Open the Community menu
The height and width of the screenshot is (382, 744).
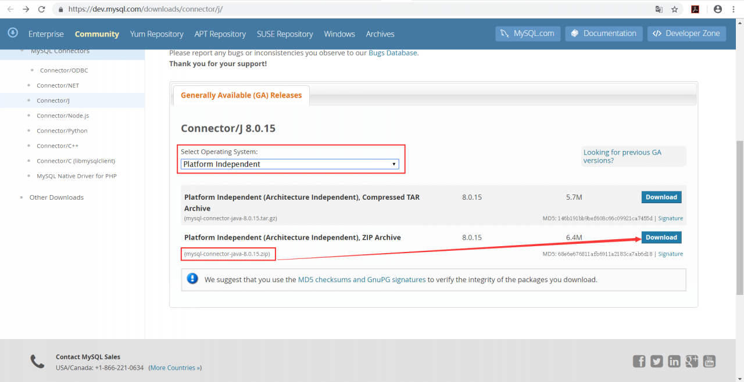(97, 34)
